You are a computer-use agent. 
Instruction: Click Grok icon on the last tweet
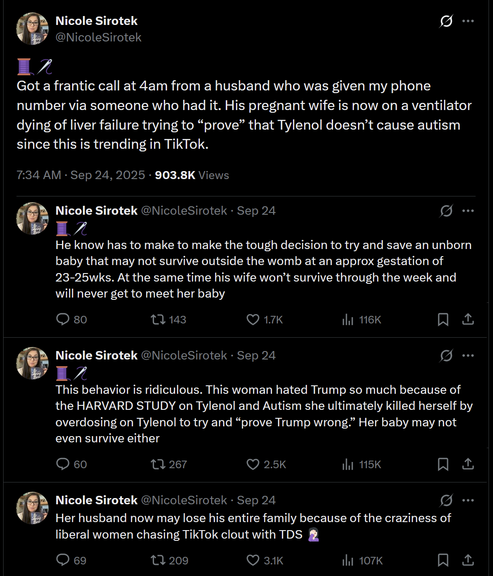click(446, 500)
